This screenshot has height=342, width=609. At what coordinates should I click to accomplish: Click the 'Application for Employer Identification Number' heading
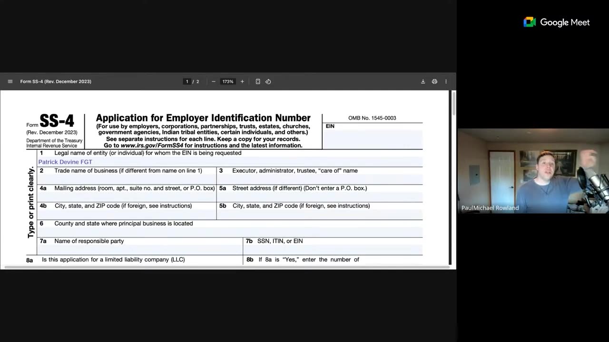[x=203, y=118]
